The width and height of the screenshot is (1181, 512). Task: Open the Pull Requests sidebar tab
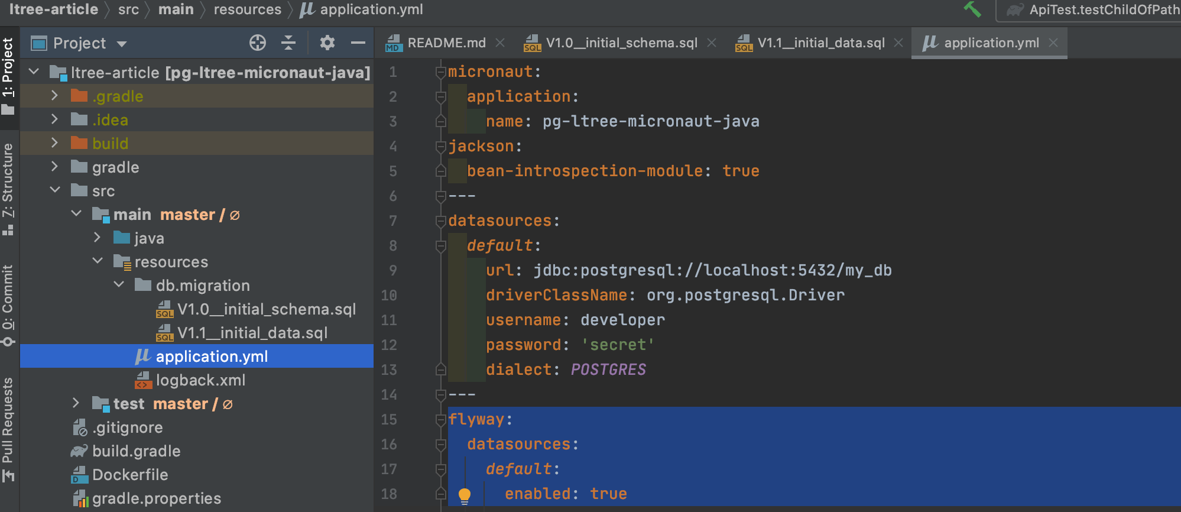click(x=8, y=429)
